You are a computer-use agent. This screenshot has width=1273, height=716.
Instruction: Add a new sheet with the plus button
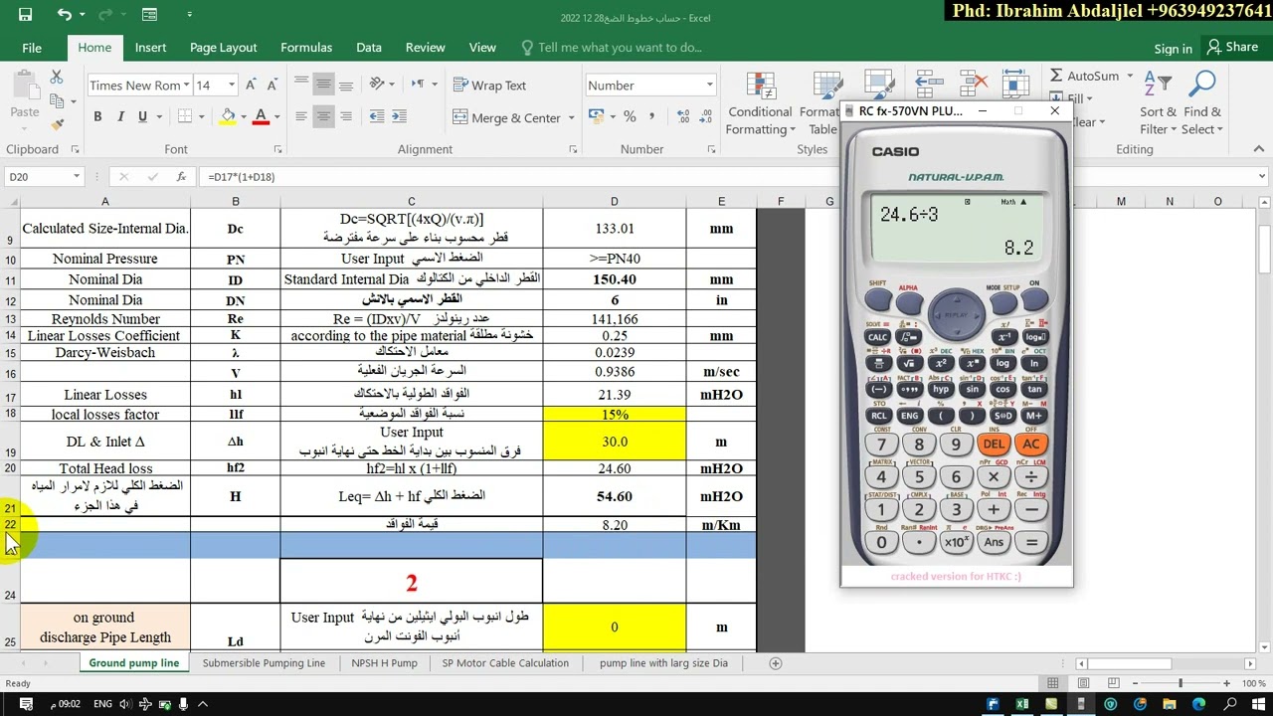(x=776, y=663)
